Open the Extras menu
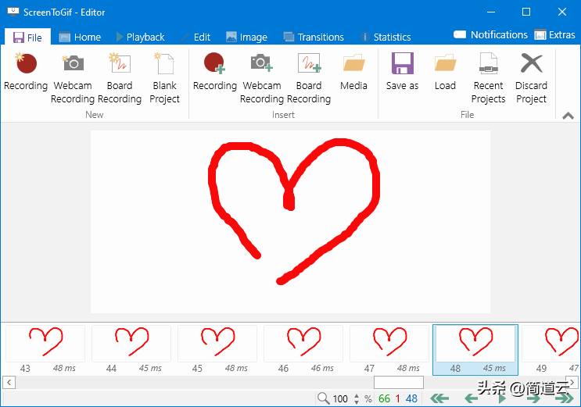This screenshot has height=407, width=581. pos(554,35)
